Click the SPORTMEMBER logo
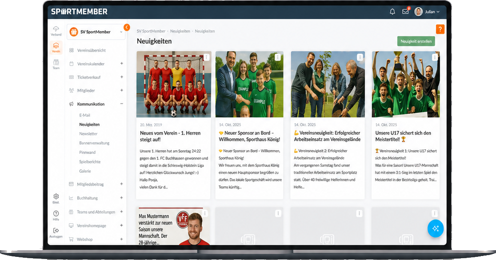Screen dimensions: 496x260 click(x=80, y=12)
